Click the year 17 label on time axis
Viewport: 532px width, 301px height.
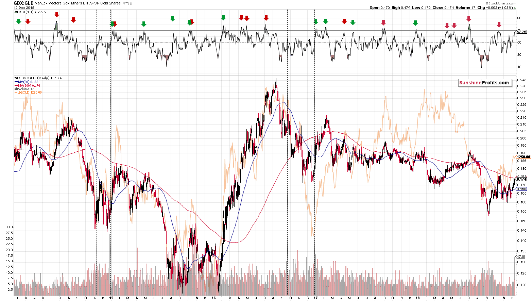click(x=315, y=298)
